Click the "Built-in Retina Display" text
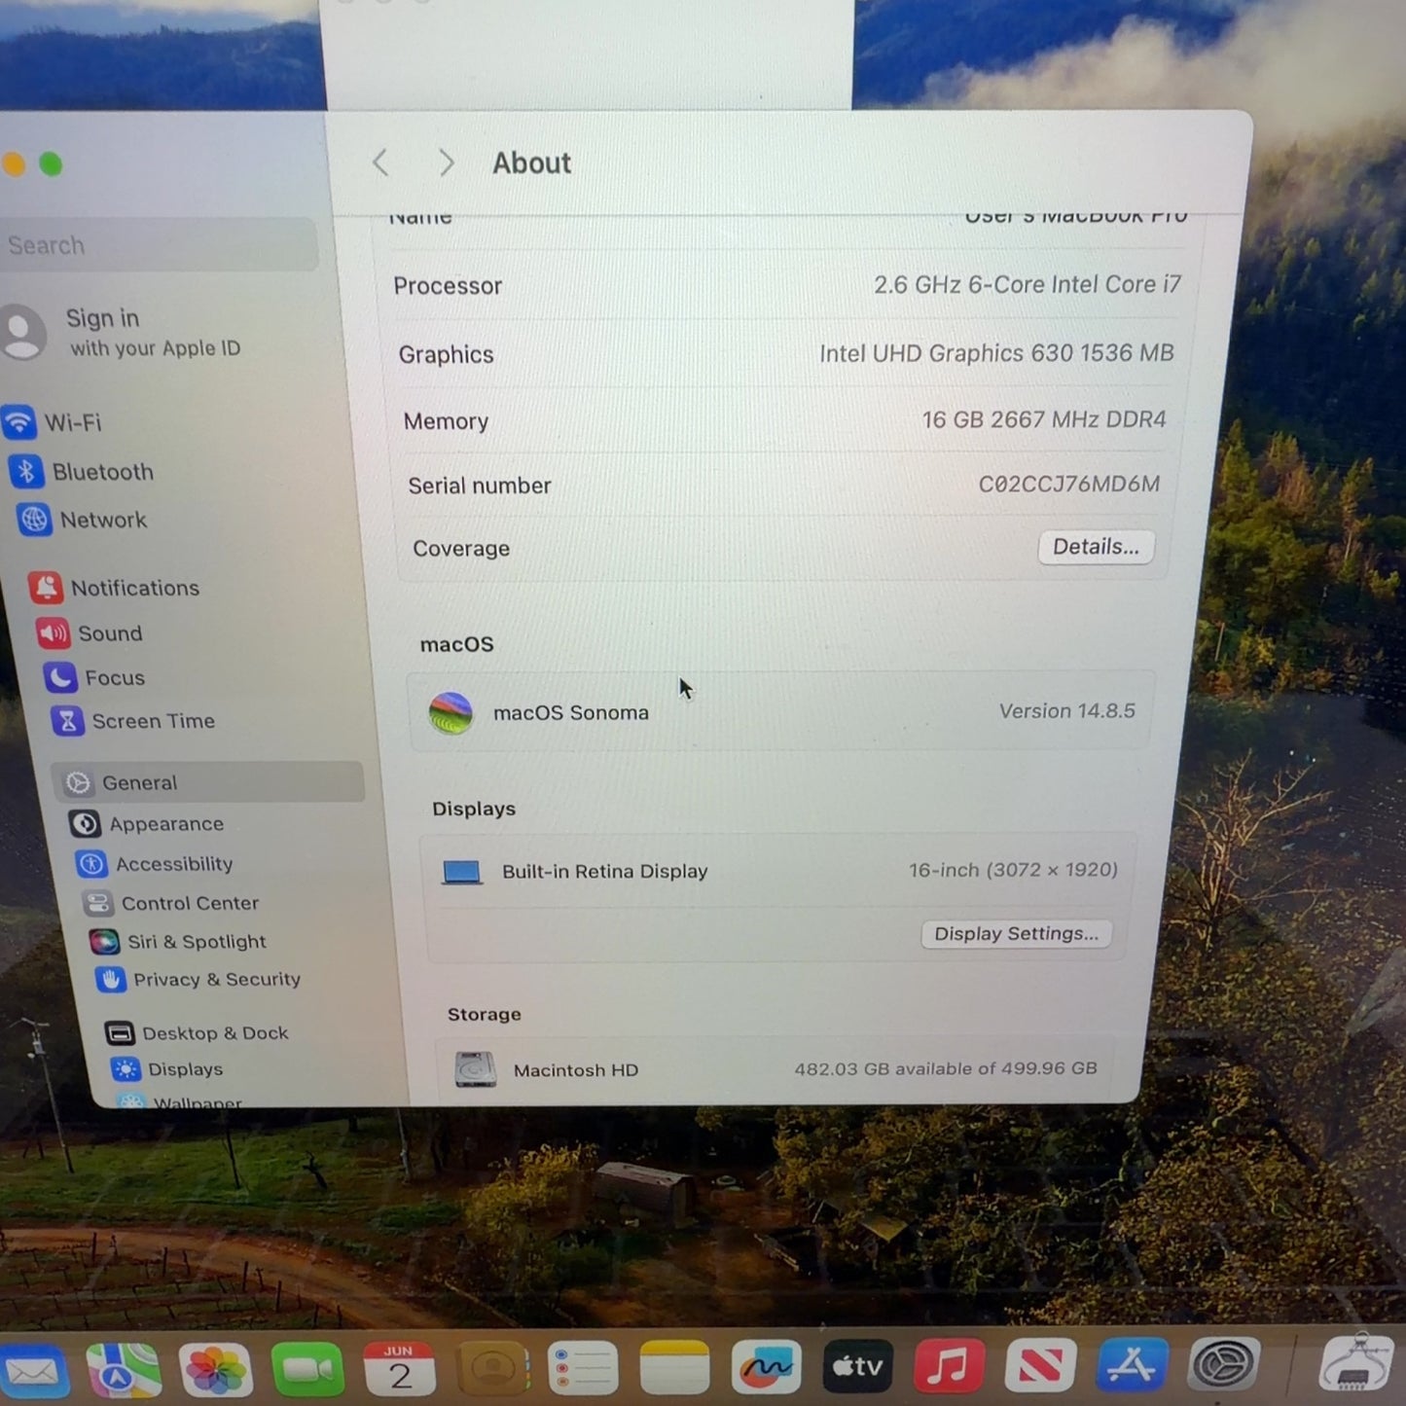This screenshot has height=1406, width=1406. (x=605, y=872)
